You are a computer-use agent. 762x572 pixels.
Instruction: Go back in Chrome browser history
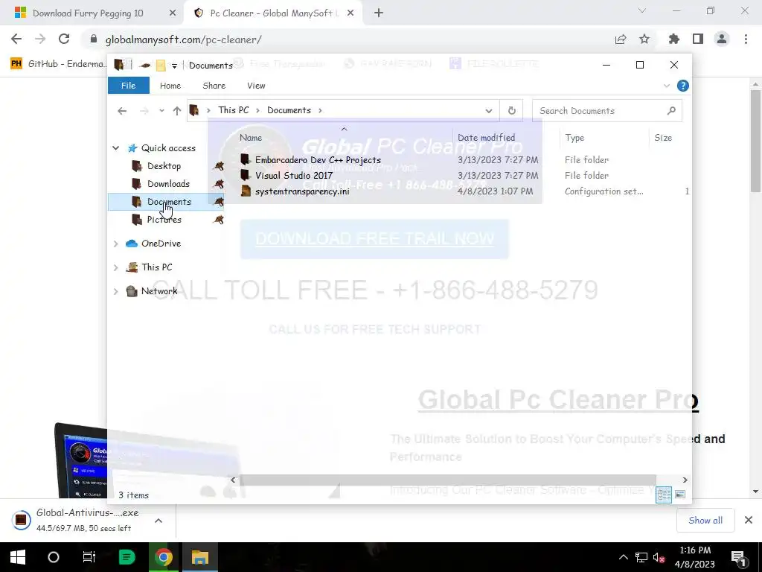[16, 39]
